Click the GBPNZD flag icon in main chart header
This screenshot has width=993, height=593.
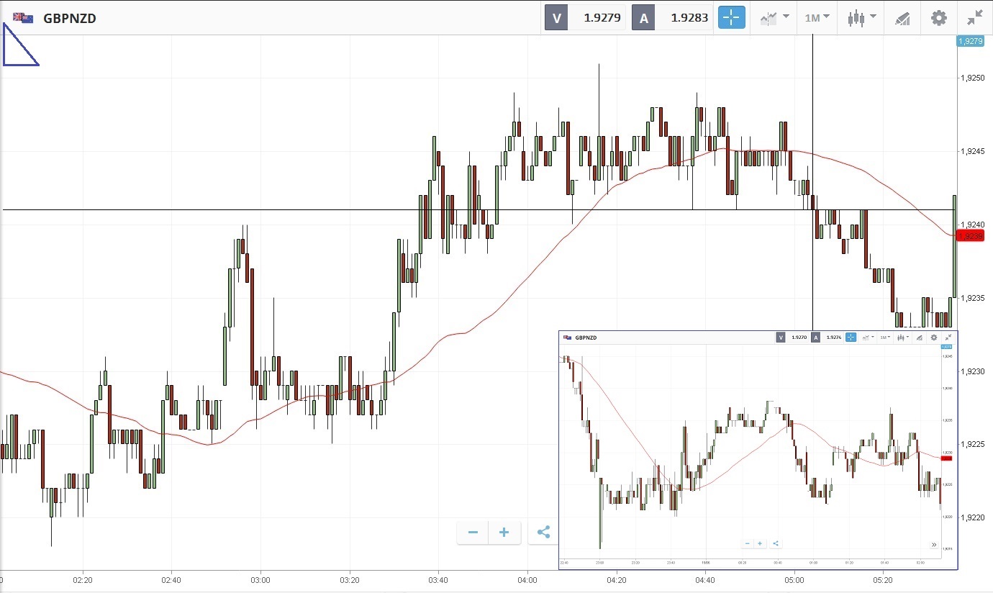[23, 18]
